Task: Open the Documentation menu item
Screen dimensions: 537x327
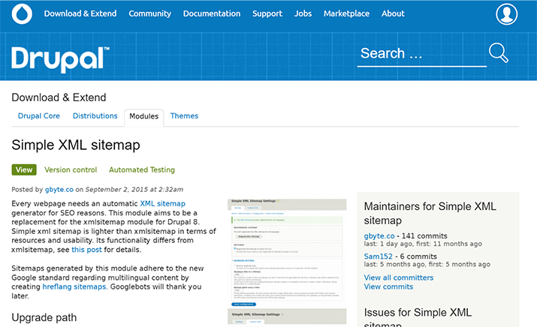Action: (212, 13)
